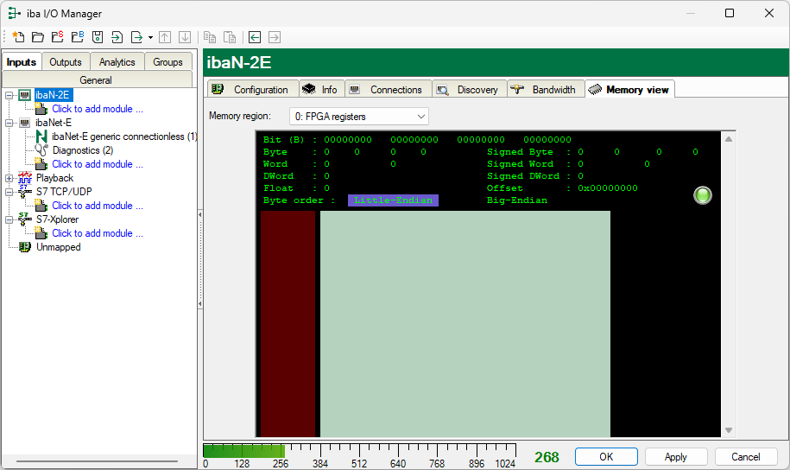This screenshot has width=790, height=470.
Task: Click the Unmapped chip icon
Action: pyautogui.click(x=25, y=247)
